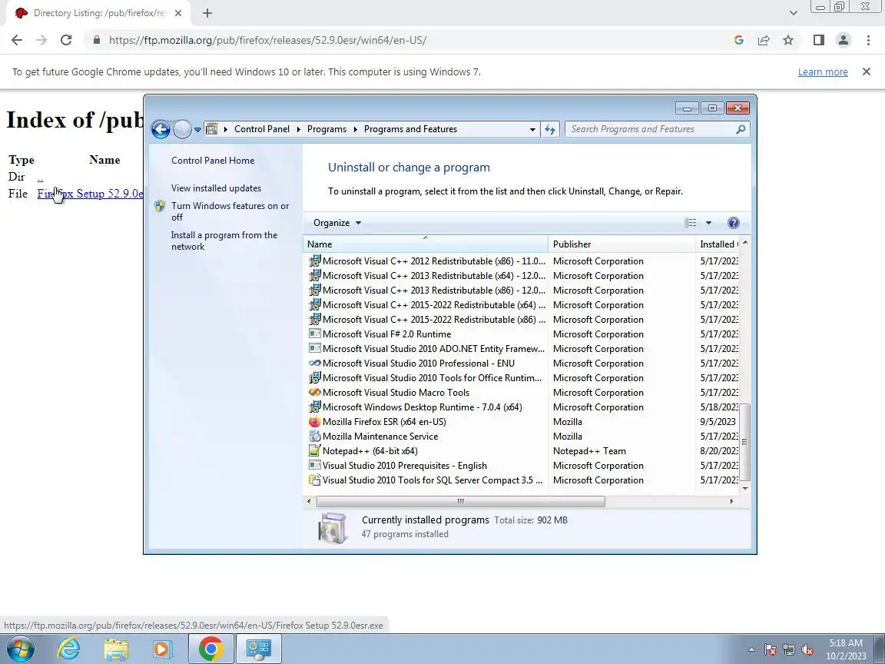Viewport: 885px width, 664px height.
Task: Expand arrow after Programs breadcrumb
Action: click(x=356, y=129)
